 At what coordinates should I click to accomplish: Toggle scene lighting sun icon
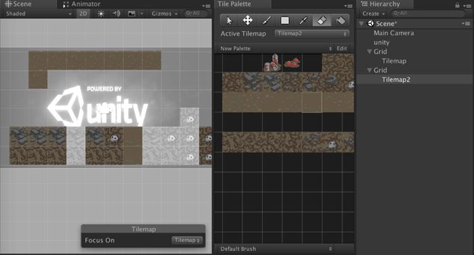tap(101, 14)
